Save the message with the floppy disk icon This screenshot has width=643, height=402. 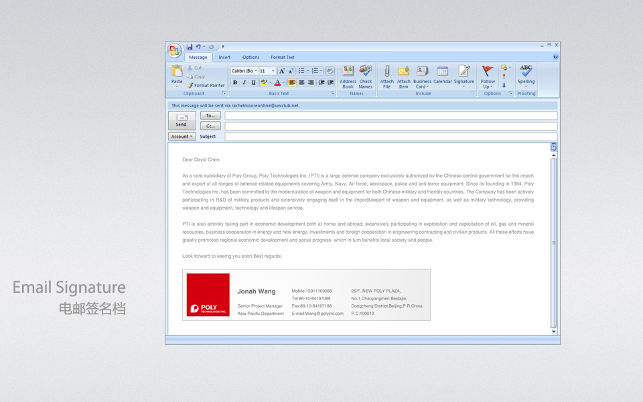[190, 47]
